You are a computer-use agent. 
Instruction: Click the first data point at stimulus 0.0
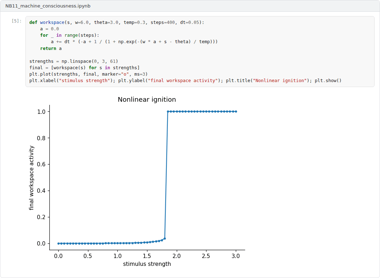[58, 243]
